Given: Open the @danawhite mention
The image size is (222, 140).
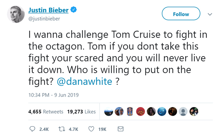Looking at the screenshot, I should click(85, 82).
